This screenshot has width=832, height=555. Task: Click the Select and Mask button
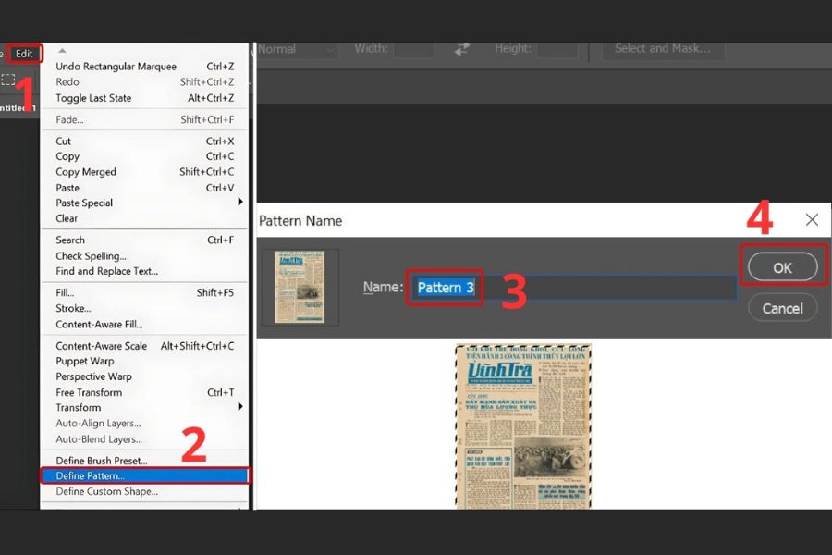pyautogui.click(x=662, y=49)
